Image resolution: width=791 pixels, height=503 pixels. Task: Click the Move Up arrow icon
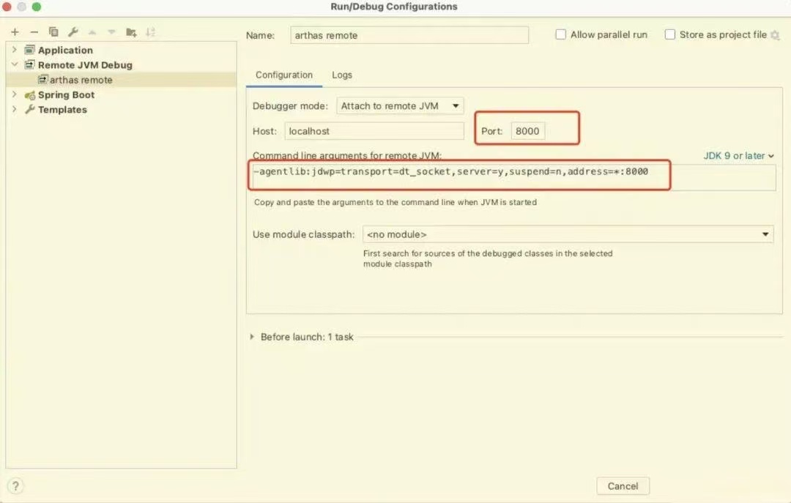92,32
